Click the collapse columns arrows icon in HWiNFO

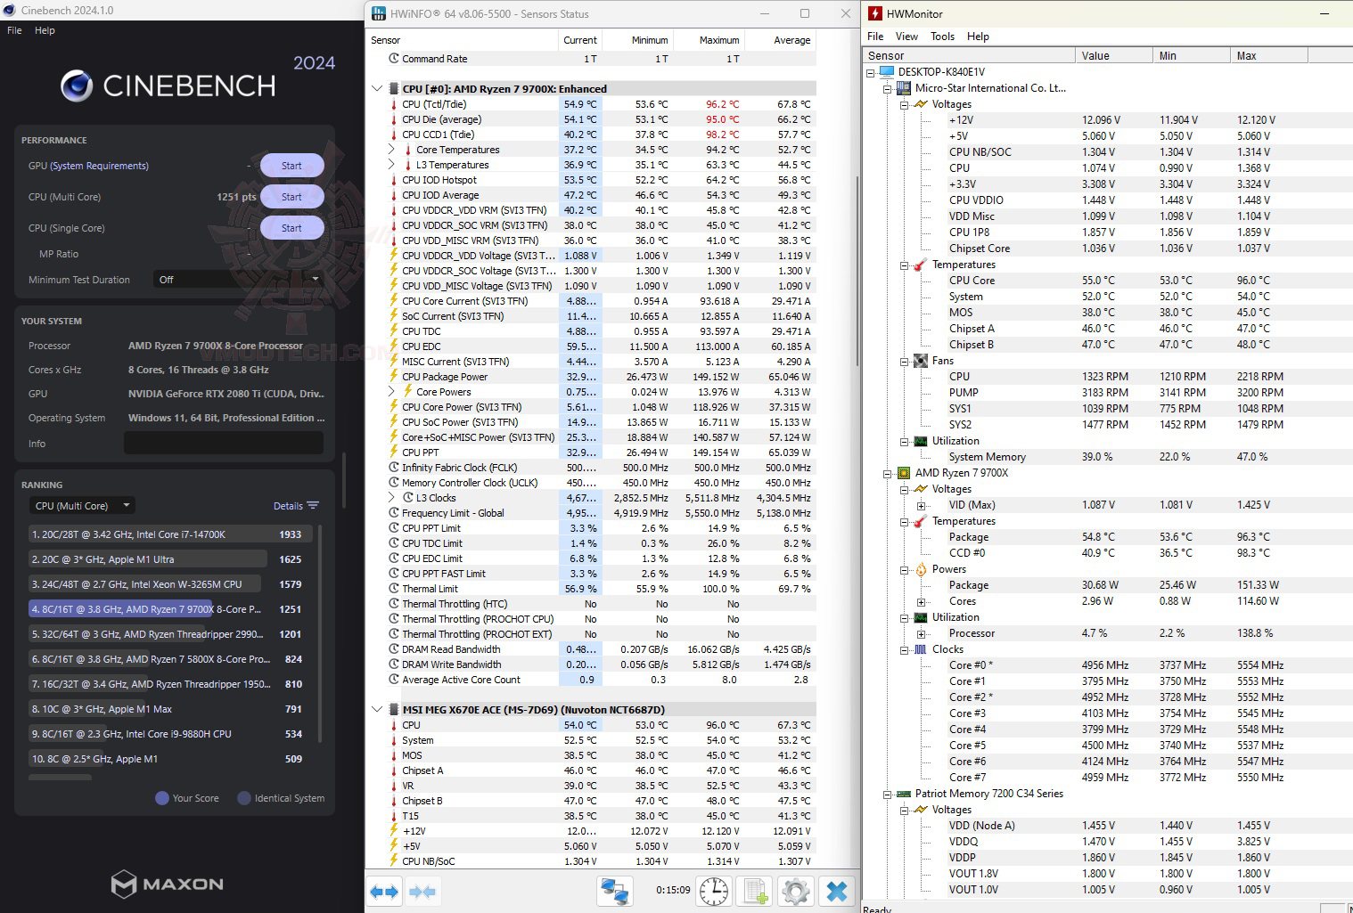point(422,891)
